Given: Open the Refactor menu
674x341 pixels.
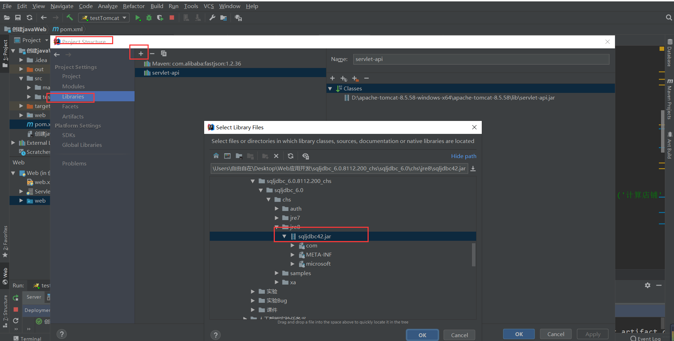Looking at the screenshot, I should 134,6.
